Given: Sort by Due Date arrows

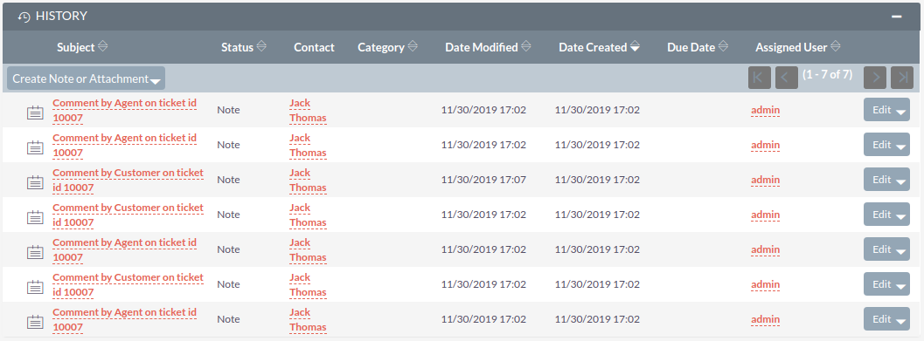Looking at the screenshot, I should pos(723,46).
